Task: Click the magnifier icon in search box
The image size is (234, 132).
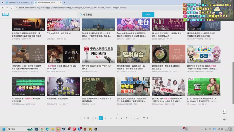Action: [81, 14]
